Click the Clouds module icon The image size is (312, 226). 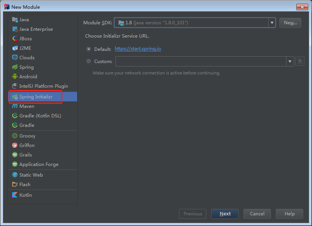coord(15,58)
